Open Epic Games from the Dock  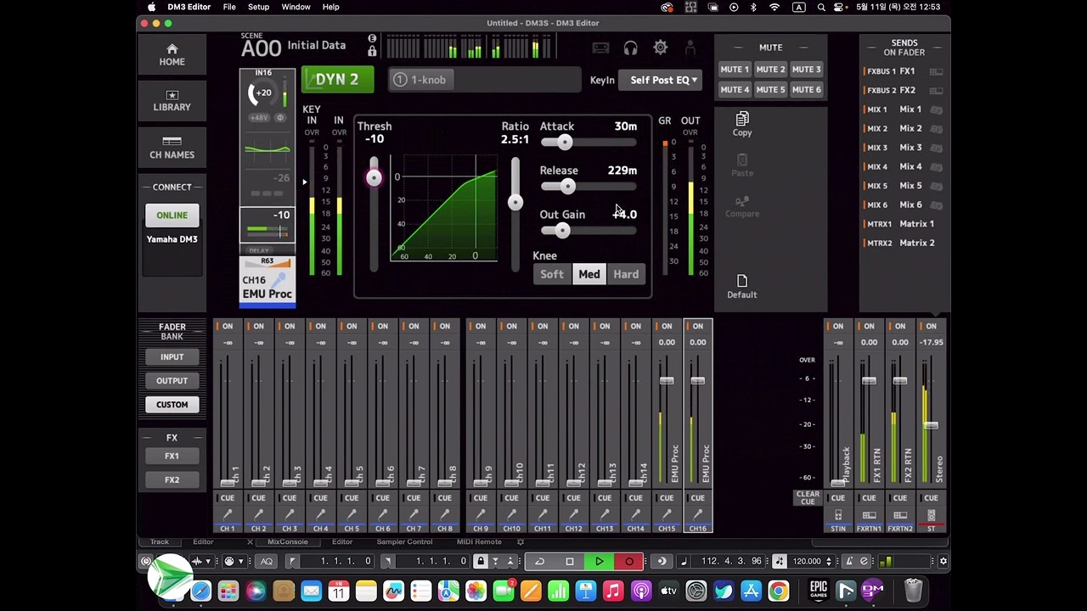tap(818, 590)
